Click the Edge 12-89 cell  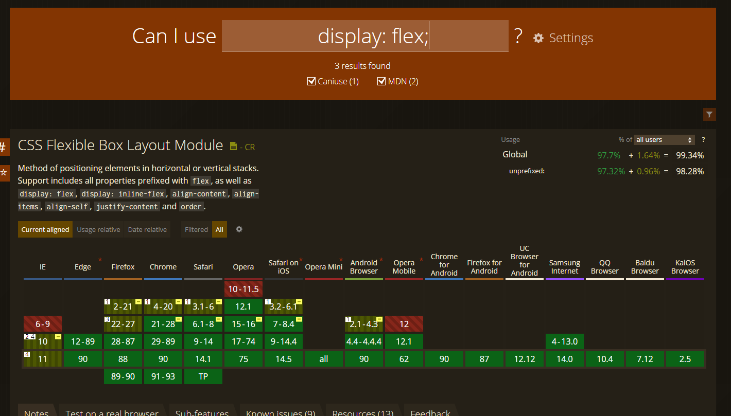pyautogui.click(x=83, y=341)
